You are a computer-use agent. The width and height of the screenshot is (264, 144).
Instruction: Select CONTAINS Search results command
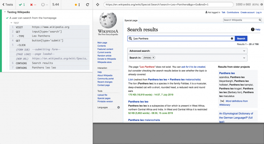(x=50, y=63)
